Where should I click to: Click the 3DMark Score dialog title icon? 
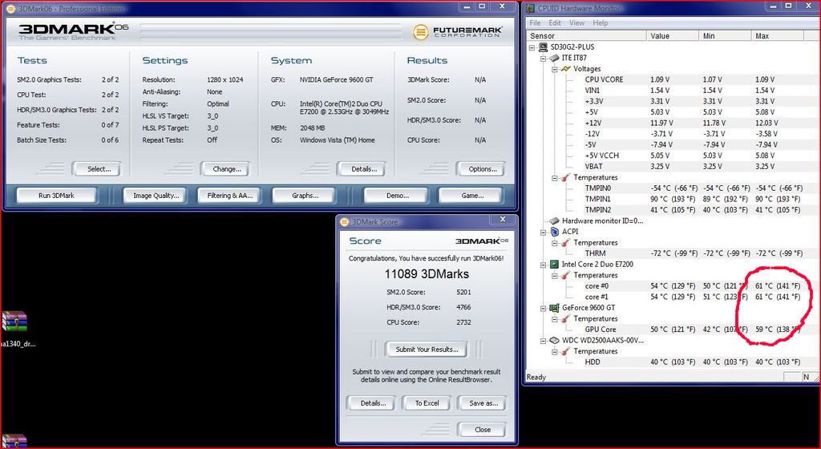pos(344,222)
